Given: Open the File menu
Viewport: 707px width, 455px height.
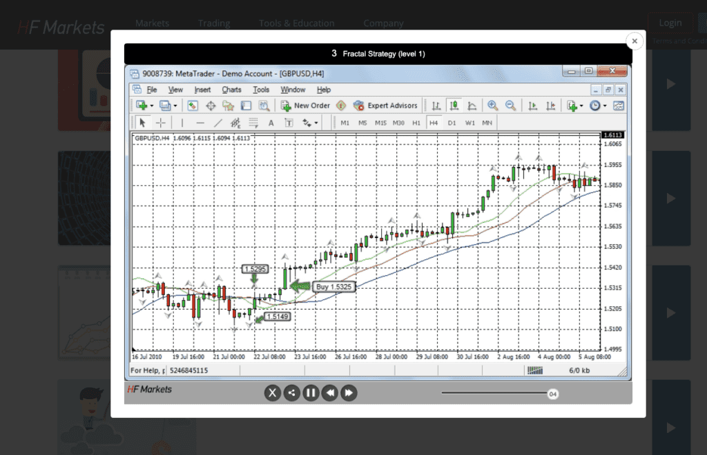Looking at the screenshot, I should coord(152,90).
